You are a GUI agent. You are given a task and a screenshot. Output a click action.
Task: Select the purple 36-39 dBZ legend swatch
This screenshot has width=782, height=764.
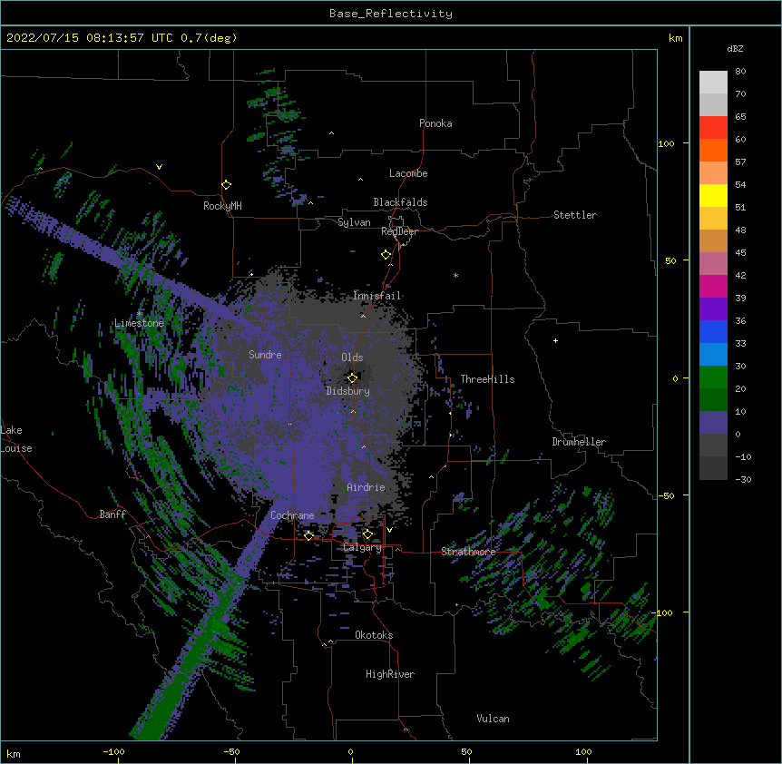(x=713, y=309)
